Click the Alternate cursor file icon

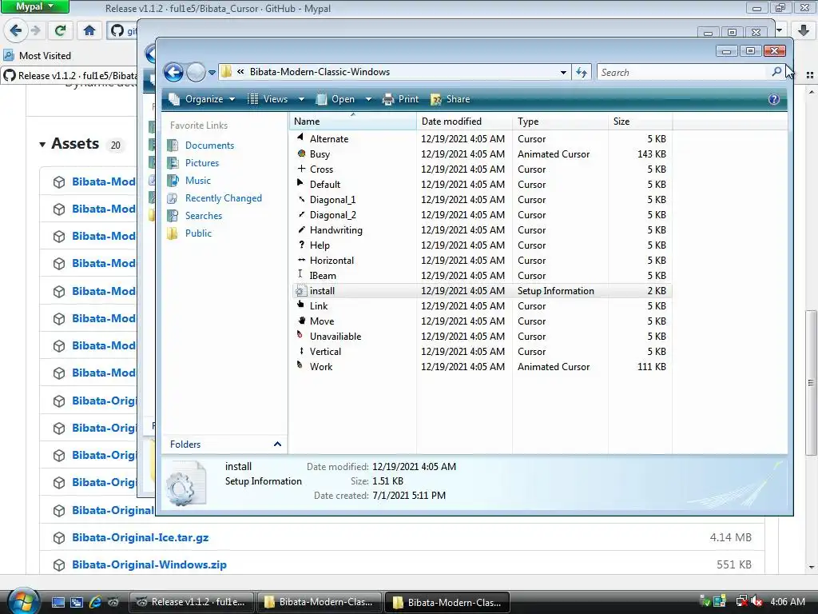click(300, 138)
